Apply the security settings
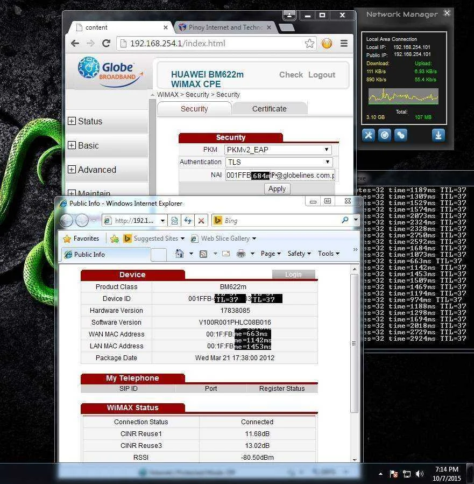The image size is (474, 484). (x=277, y=189)
